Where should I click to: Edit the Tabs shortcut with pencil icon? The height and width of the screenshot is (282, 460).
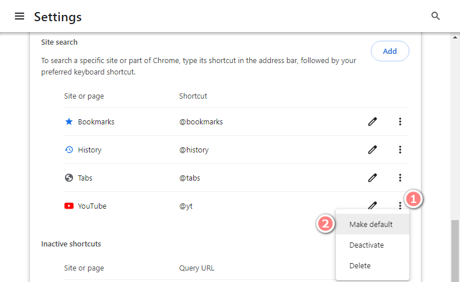372,178
